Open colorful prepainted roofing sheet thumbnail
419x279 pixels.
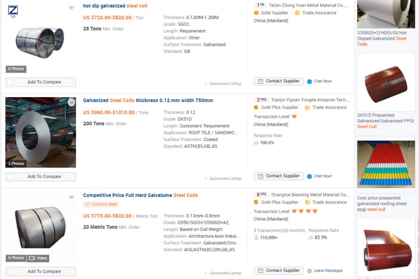pyautogui.click(x=386, y=165)
